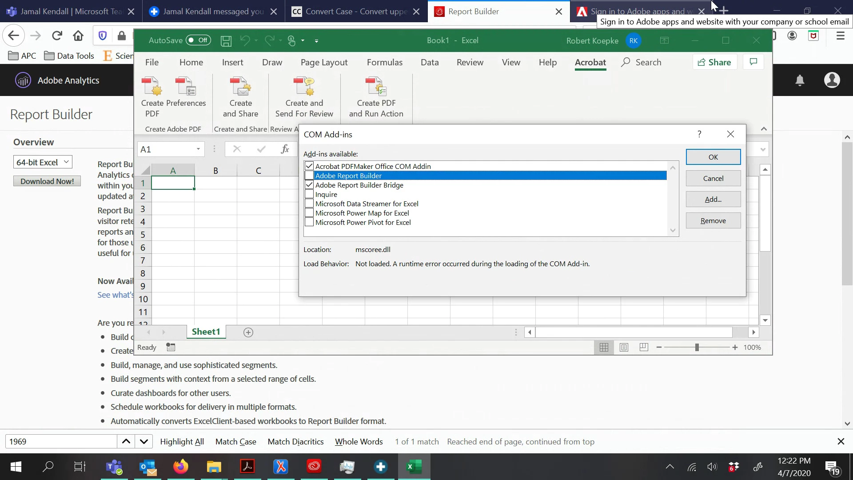Expand the Name Box dropdown arrow
Image resolution: width=853 pixels, height=480 pixels.
(198, 149)
